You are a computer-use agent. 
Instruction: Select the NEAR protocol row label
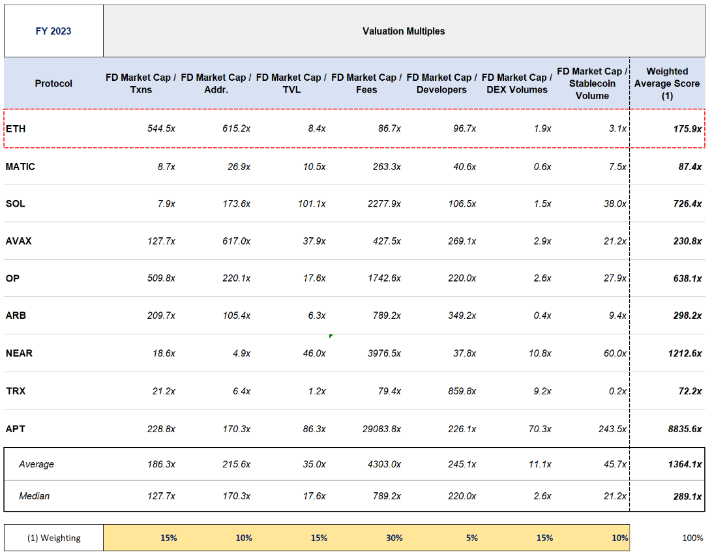19,353
